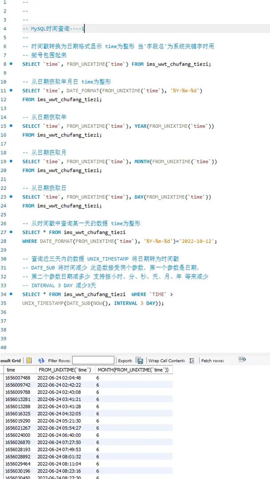Select the cell 1656026870

18,442
